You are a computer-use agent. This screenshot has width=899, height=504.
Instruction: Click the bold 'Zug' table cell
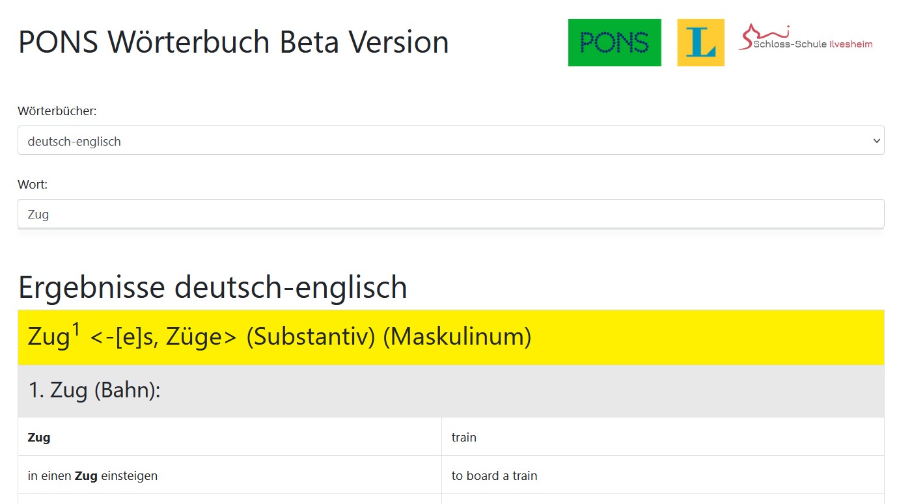39,438
